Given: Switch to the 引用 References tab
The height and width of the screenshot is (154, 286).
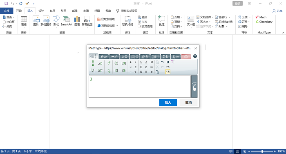Looking at the screenshot, I should [63, 11].
